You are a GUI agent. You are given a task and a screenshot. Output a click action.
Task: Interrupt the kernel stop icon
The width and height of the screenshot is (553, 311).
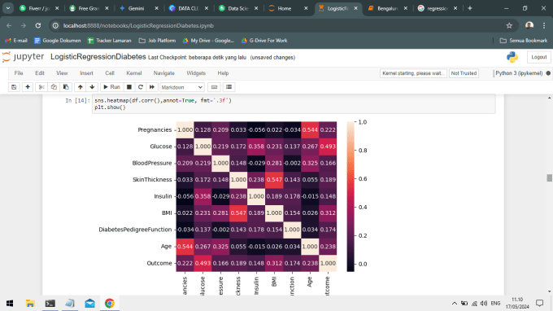[x=129, y=87]
